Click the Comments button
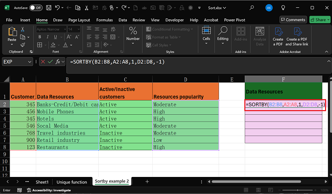The width and height of the screenshot is (332, 194). (x=293, y=20)
